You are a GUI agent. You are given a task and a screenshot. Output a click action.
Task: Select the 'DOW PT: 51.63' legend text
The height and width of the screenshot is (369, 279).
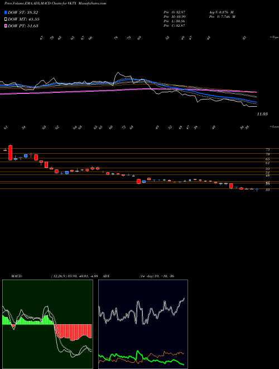[x=23, y=26]
